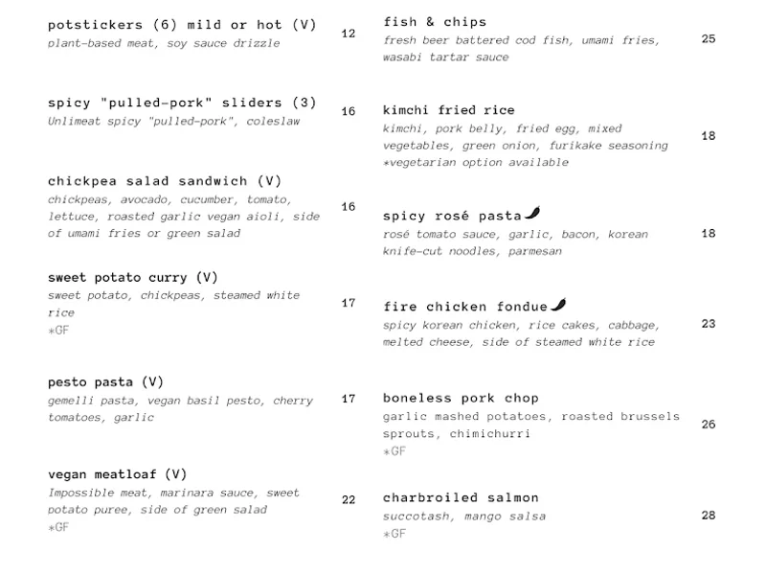Click the pesto pasta (V) heading
Image resolution: width=766 pixels, height=575 pixels.
coord(106,382)
